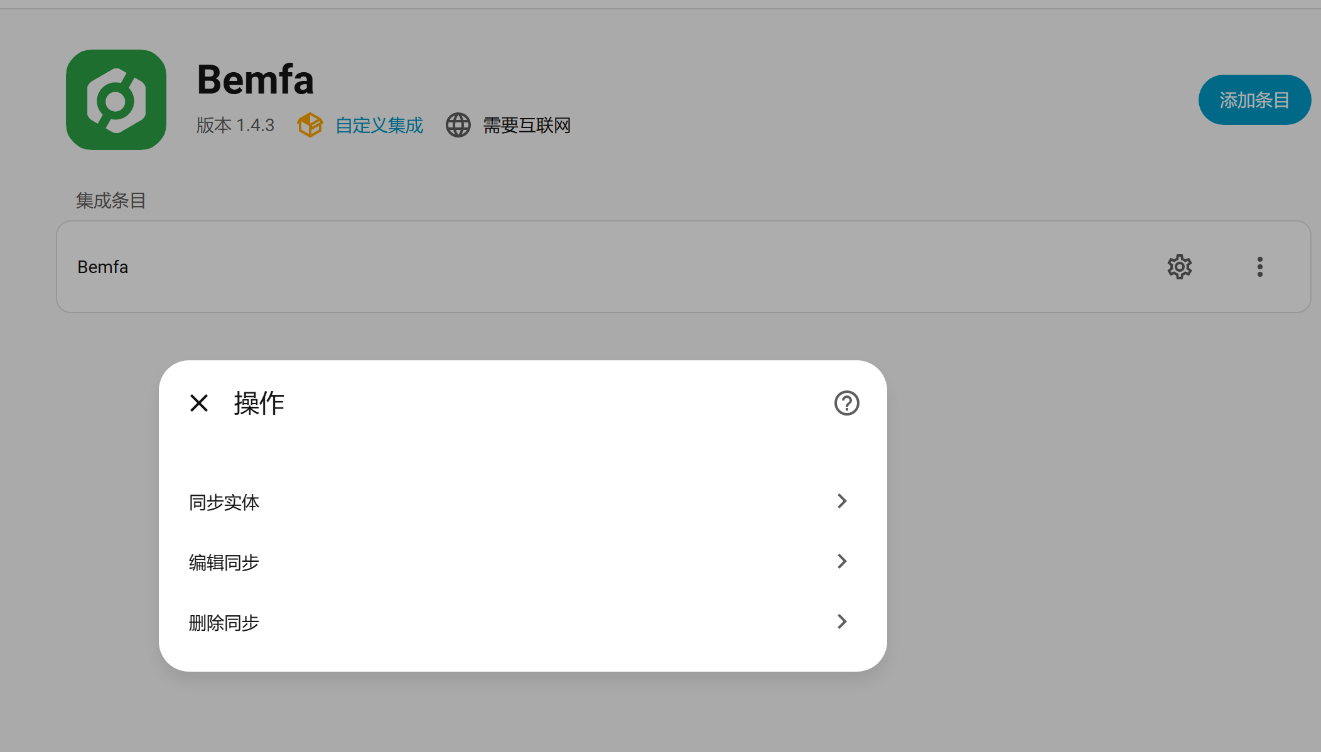Click the 版本 1.4.3 version text
This screenshot has height=752, width=1321.
[x=235, y=125]
